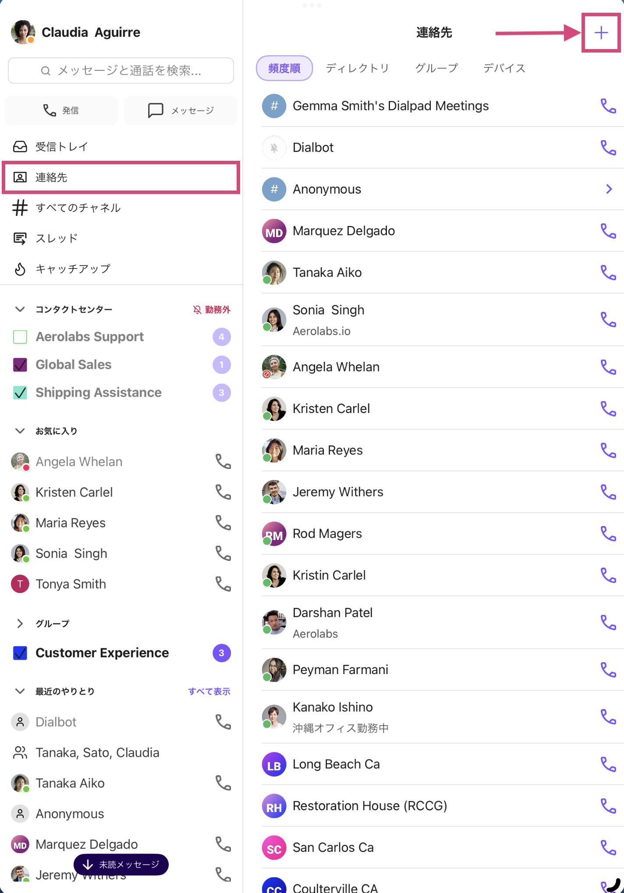Viewport: 624px width, 893px height.
Task: Call Kristen Carlel from favorites phone icon
Action: tap(223, 492)
